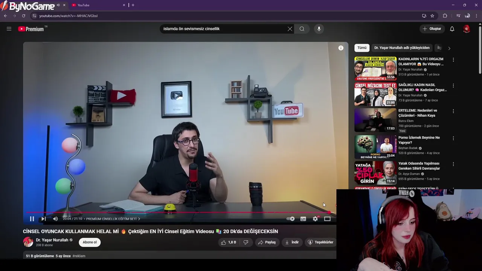
Task: Open options for Yatak Odasında Yapılması video
Action: click(453, 164)
